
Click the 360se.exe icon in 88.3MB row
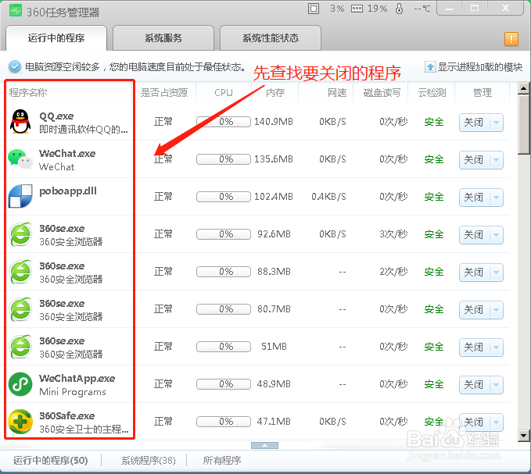point(20,272)
